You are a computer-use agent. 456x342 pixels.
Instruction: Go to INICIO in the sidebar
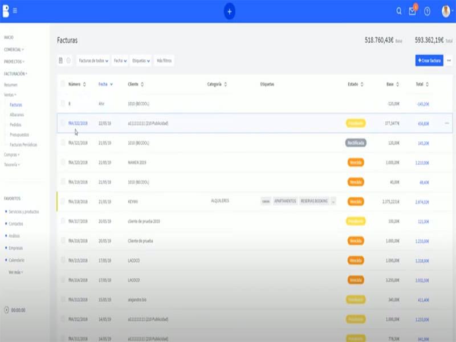(x=9, y=38)
